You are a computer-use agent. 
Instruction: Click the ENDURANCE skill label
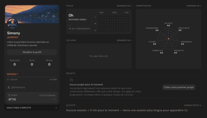pyautogui.click(x=186, y=42)
